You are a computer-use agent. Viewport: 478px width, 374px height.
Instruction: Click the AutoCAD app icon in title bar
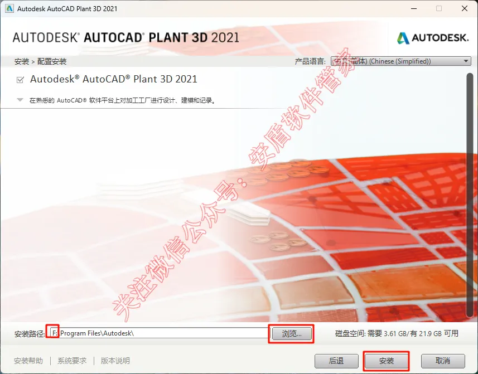pos(9,8)
